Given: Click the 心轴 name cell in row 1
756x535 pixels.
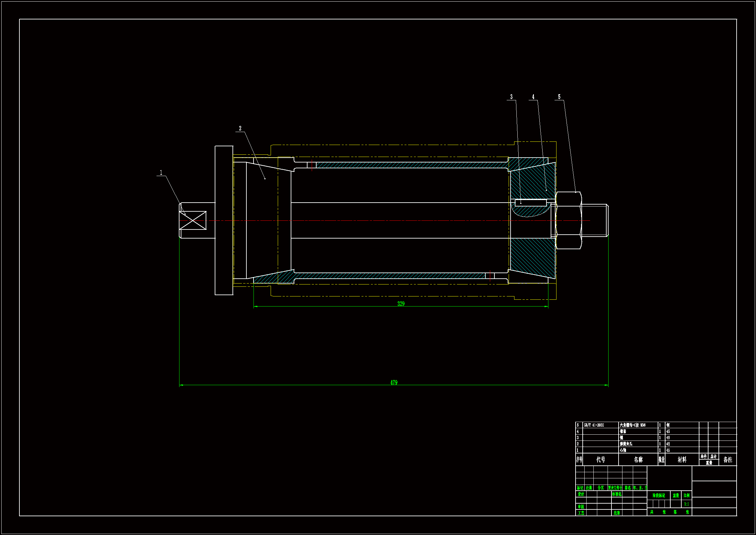Looking at the screenshot, I should click(623, 450).
